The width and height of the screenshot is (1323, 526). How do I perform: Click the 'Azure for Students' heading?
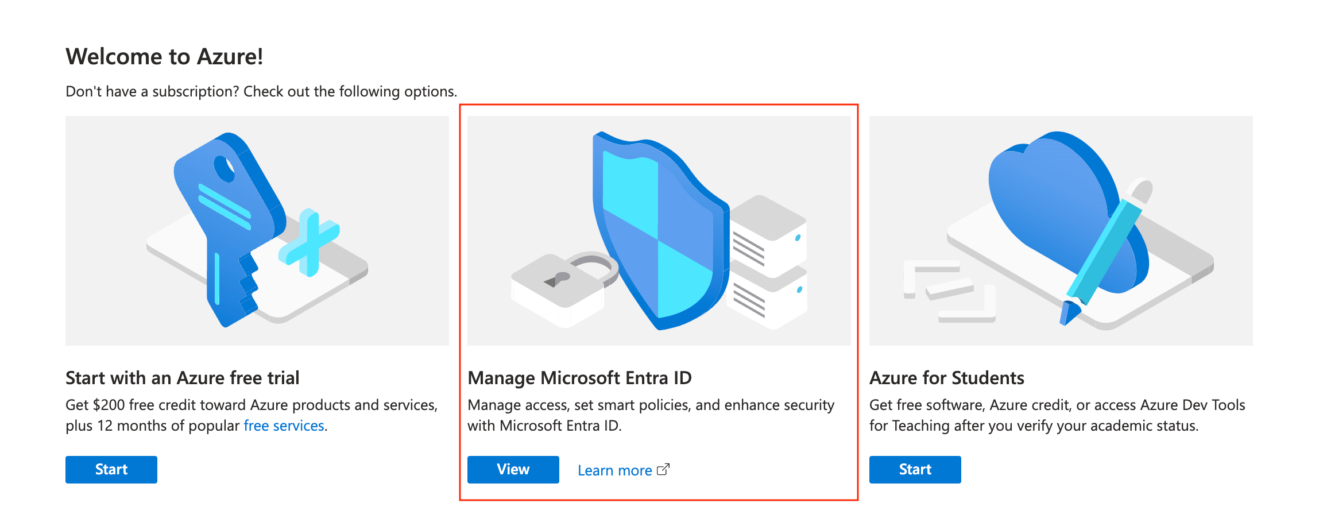(946, 378)
